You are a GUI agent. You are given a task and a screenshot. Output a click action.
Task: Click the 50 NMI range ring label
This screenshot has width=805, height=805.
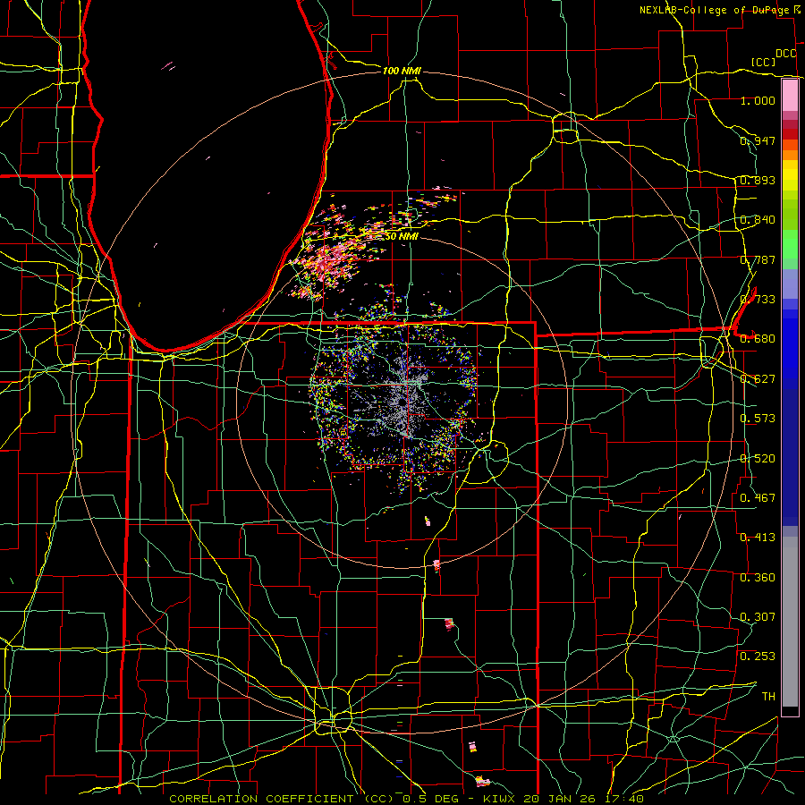coord(402,236)
